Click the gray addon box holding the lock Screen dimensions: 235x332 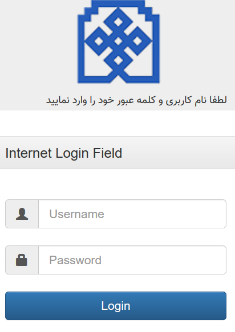22,260
